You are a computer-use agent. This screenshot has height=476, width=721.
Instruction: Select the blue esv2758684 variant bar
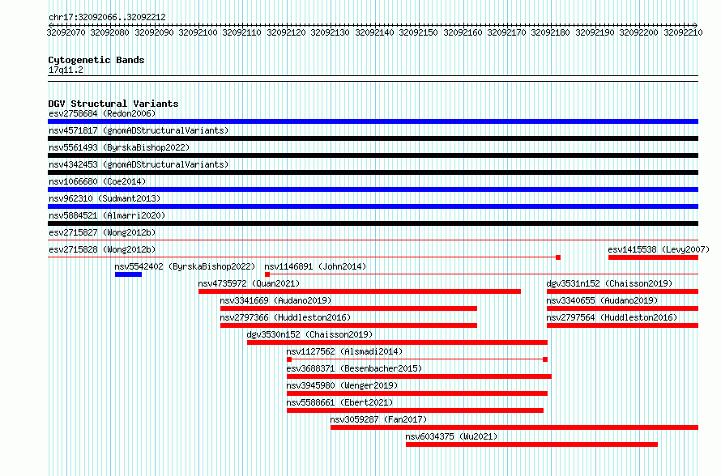pyautogui.click(x=373, y=121)
